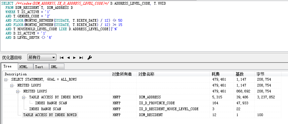The width and height of the screenshot is (288, 124).
Task: Click the cost value 164
Action: [215, 103]
